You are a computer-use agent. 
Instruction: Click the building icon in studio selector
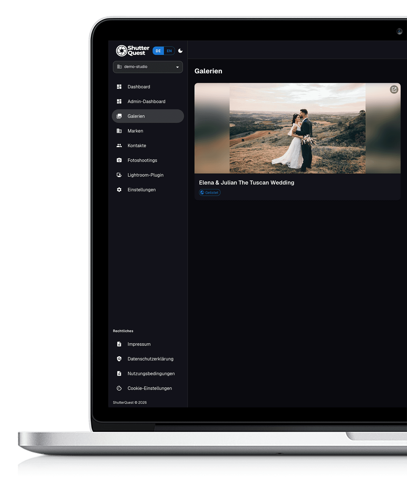point(120,67)
